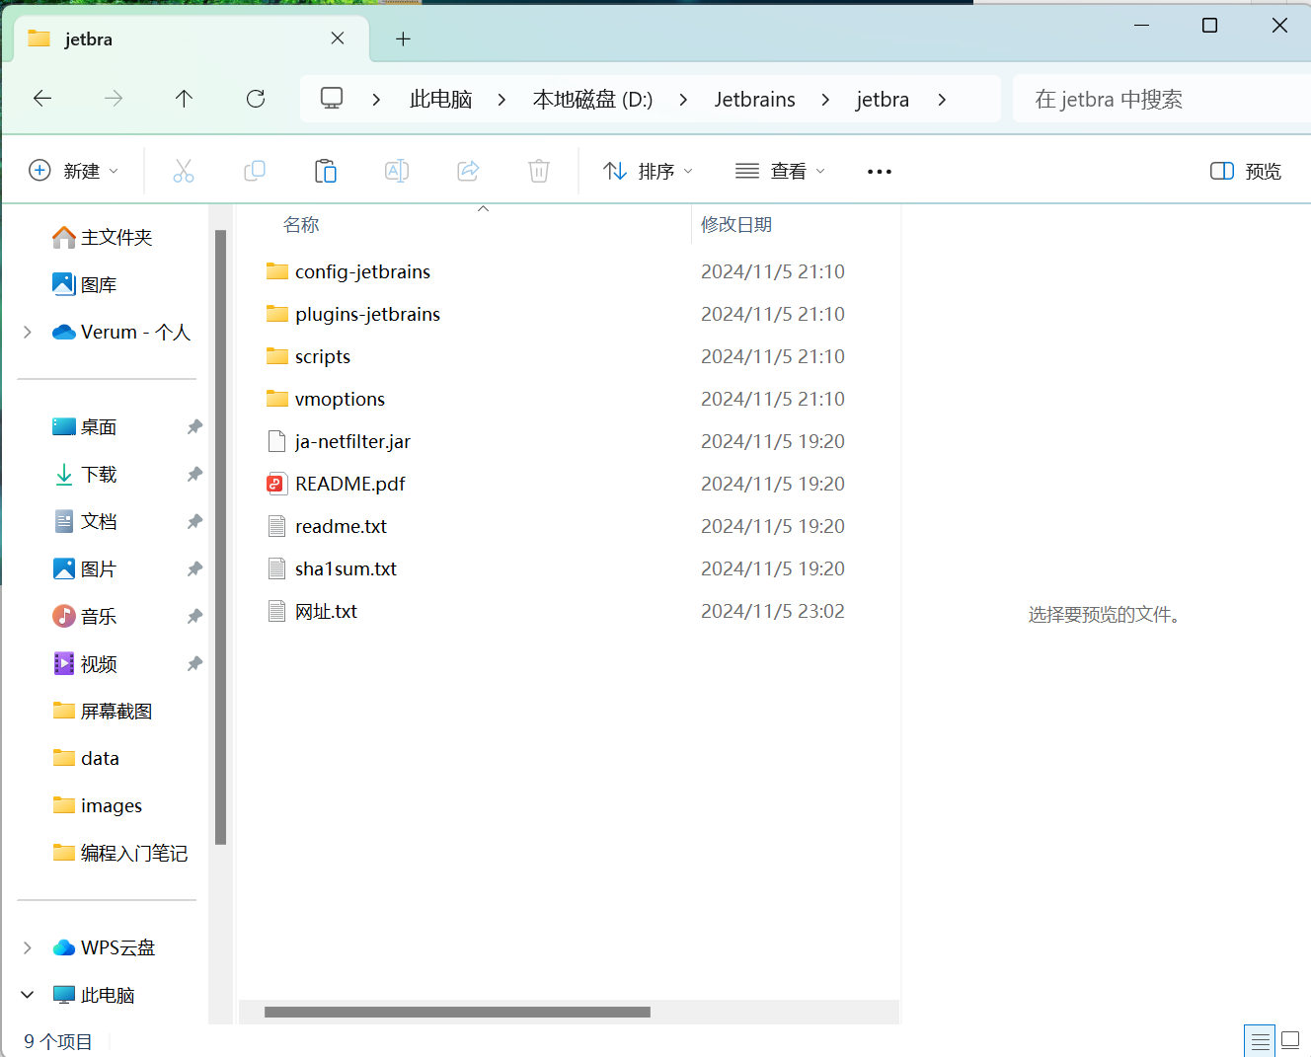The image size is (1311, 1057).
Task: Open 主文件夹 in navigation pane
Action: click(x=103, y=238)
